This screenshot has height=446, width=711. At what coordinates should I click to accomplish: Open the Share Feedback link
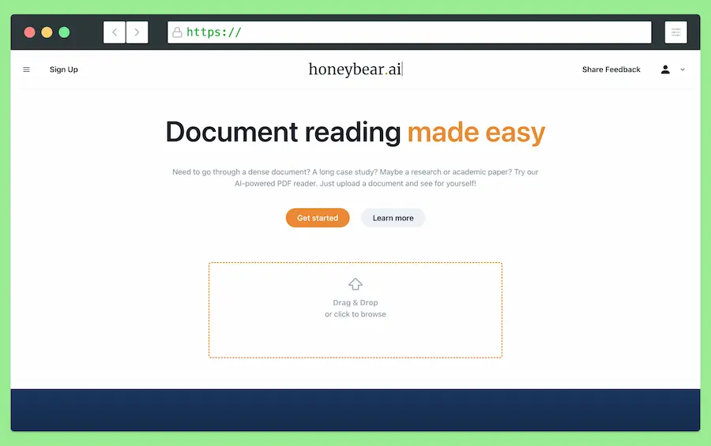(x=611, y=69)
